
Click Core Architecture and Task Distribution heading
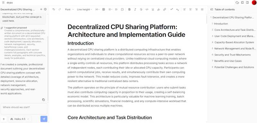(x=110, y=118)
